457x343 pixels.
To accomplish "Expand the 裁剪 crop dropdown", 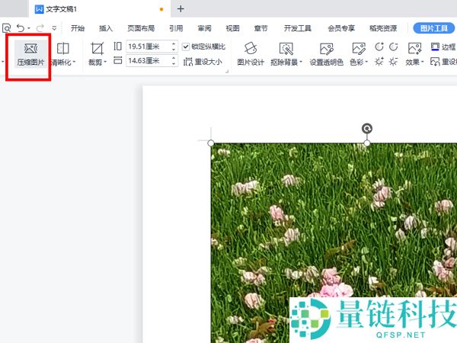I will pos(97,63).
